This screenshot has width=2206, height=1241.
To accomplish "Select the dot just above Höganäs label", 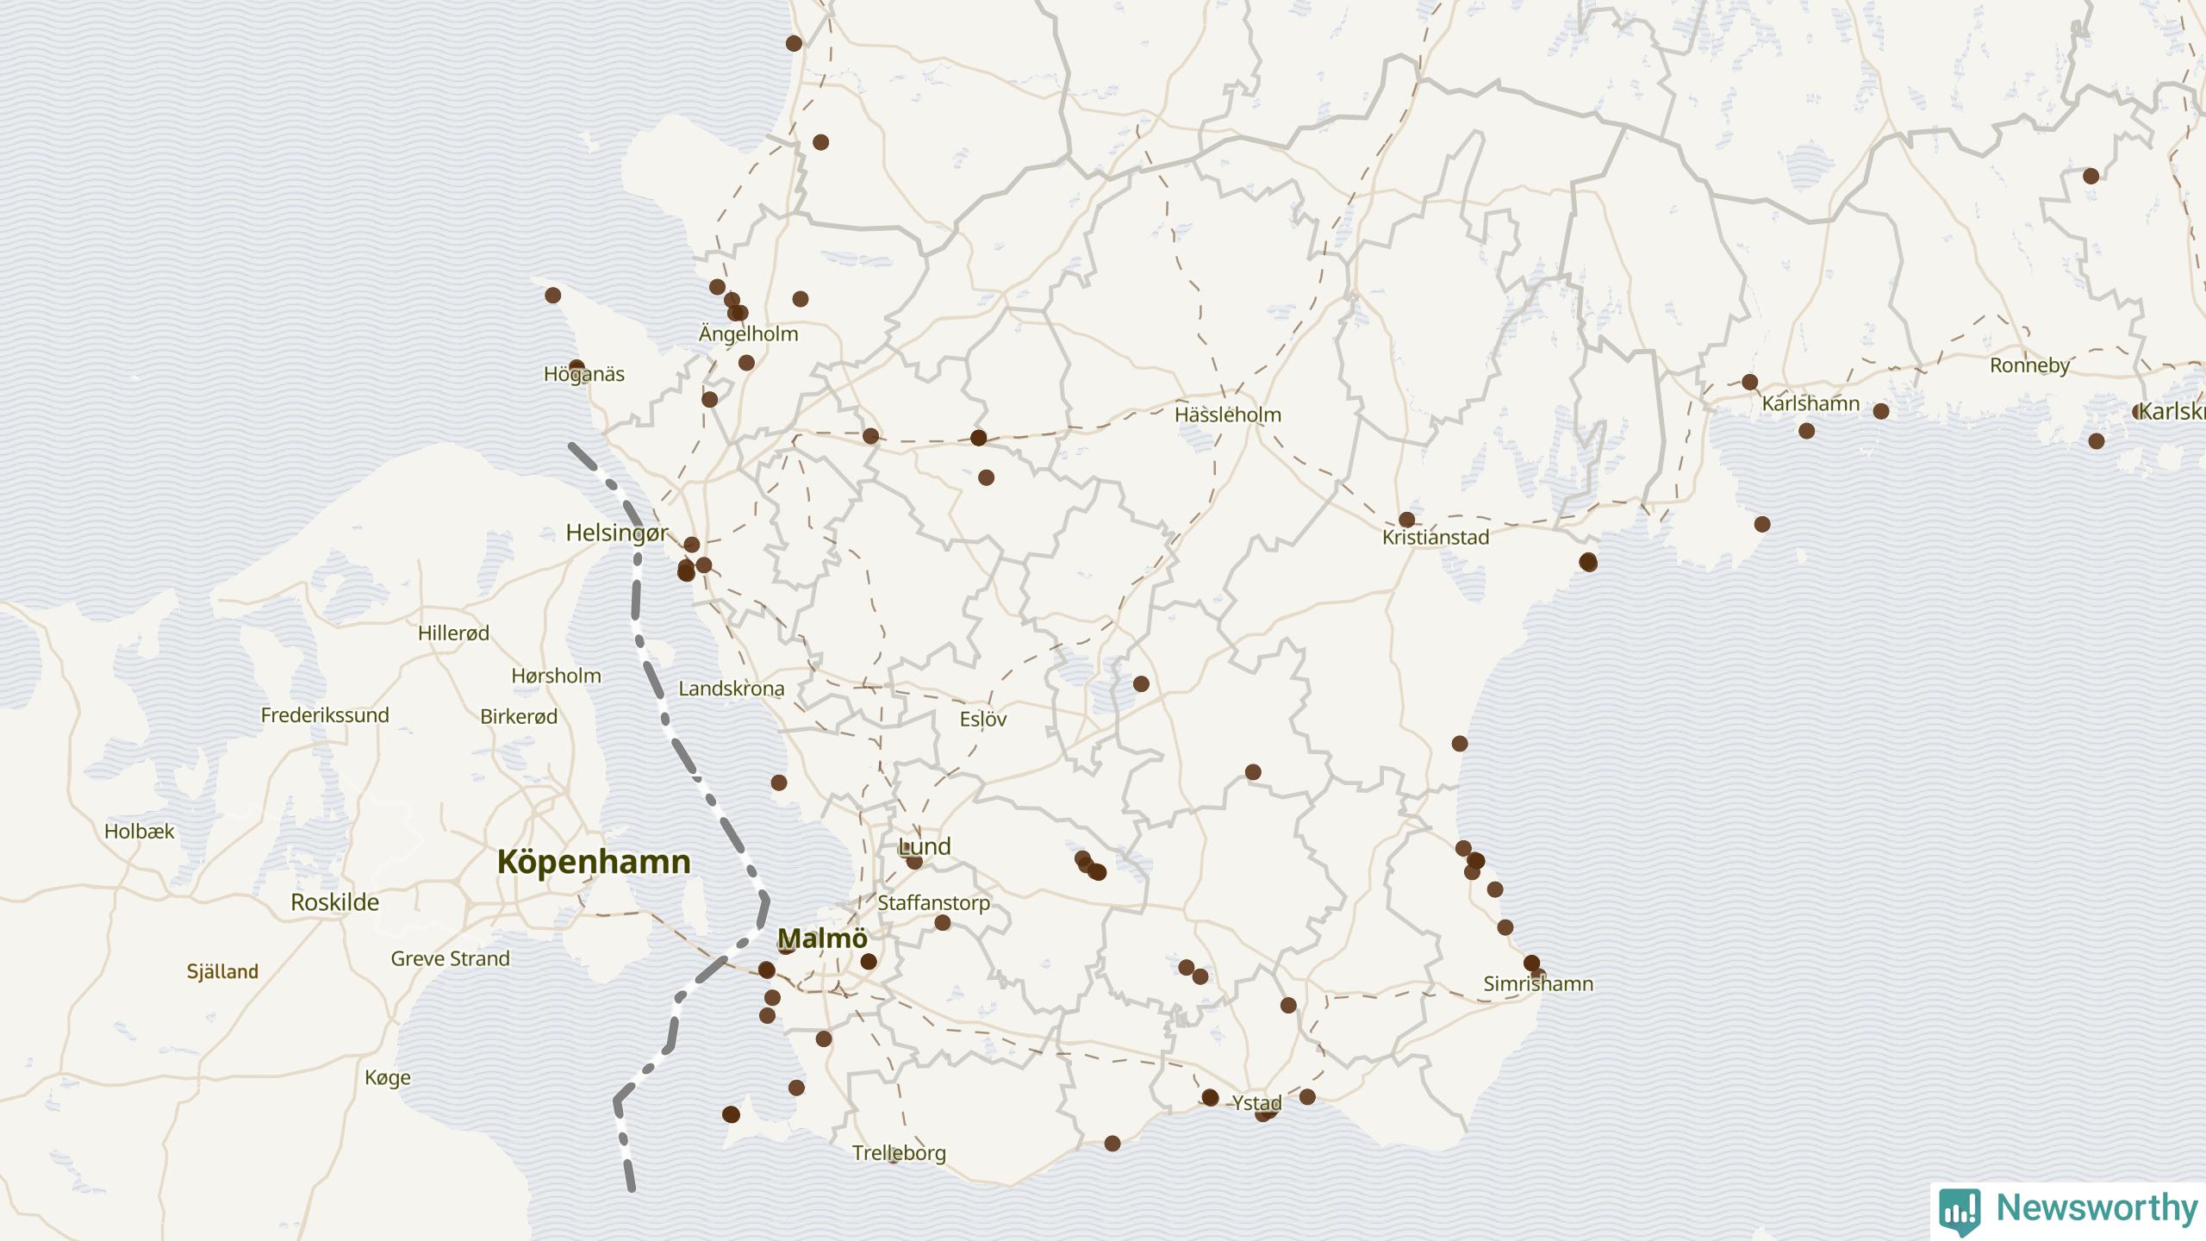I will click(x=576, y=367).
